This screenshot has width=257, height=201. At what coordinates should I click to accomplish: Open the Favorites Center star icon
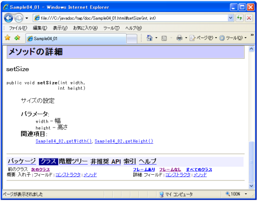click(x=7, y=38)
